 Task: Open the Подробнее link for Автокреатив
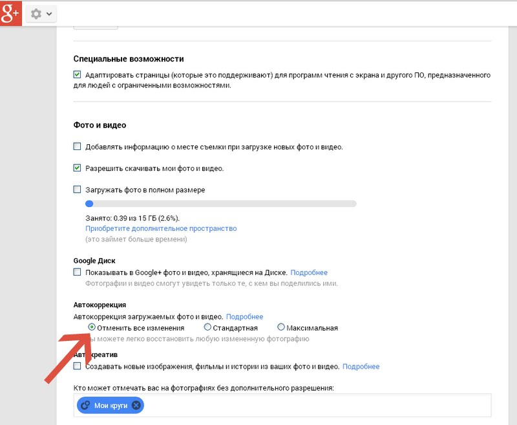coord(361,367)
